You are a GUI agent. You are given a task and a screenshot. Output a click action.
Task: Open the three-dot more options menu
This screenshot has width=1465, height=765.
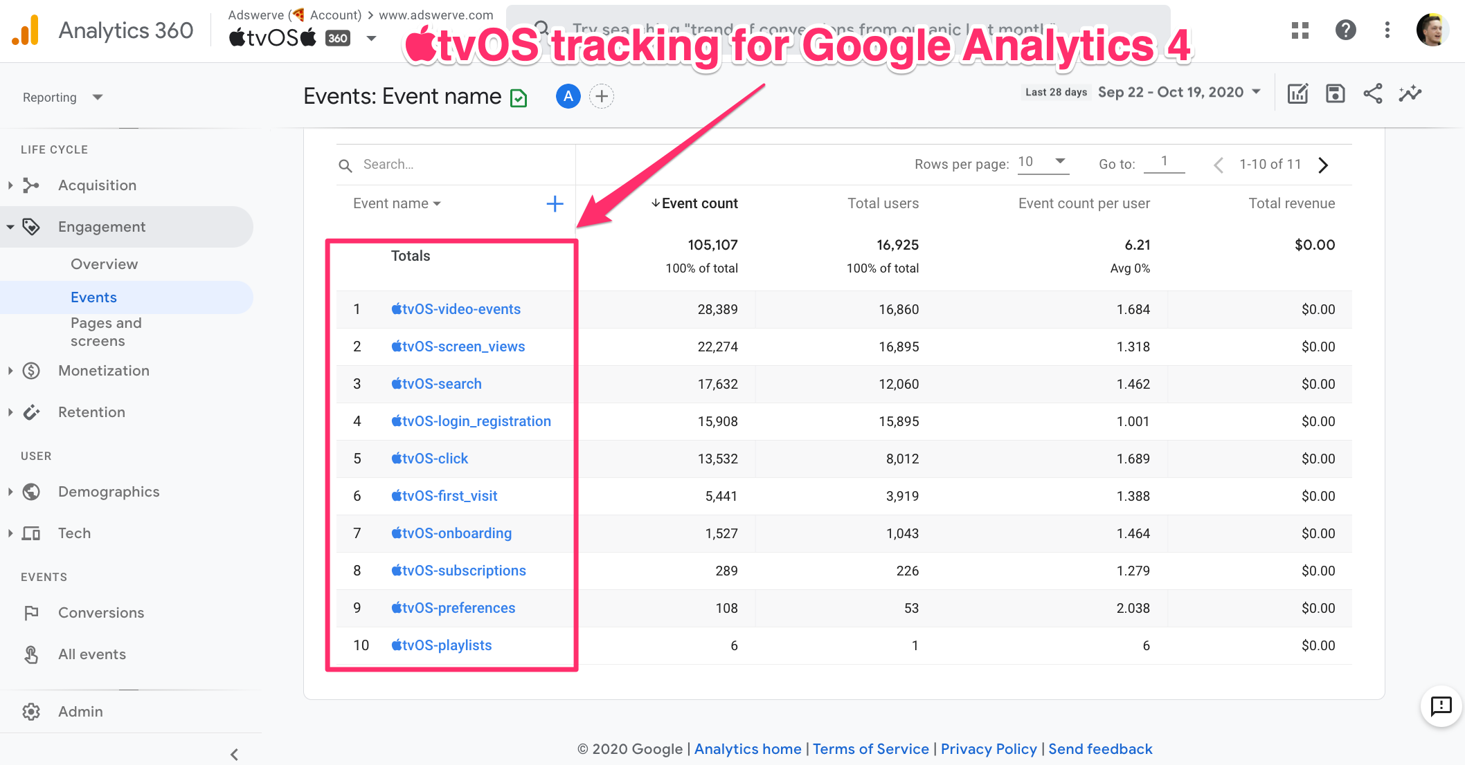tap(1387, 30)
